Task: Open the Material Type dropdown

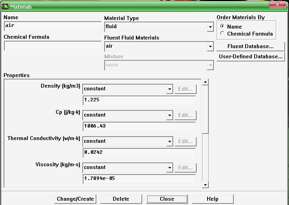Action: pyautogui.click(x=210, y=27)
